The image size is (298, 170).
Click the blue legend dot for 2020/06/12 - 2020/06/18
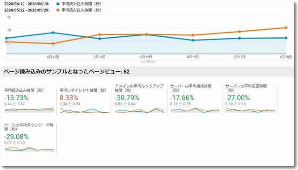click(58, 4)
